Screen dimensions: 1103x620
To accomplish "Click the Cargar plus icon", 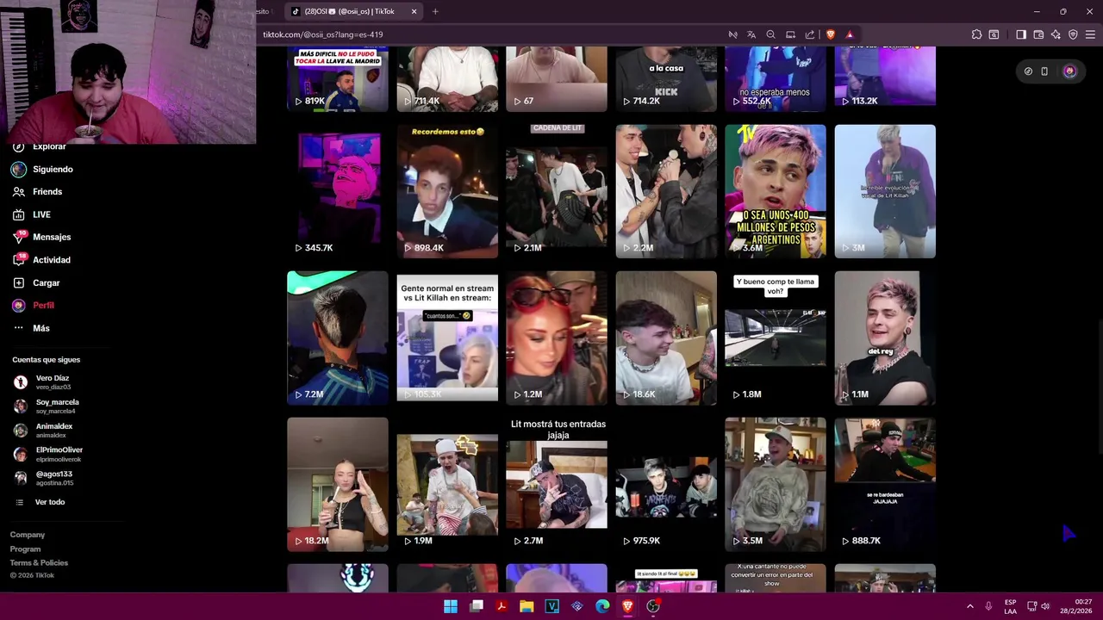I will [x=18, y=282].
